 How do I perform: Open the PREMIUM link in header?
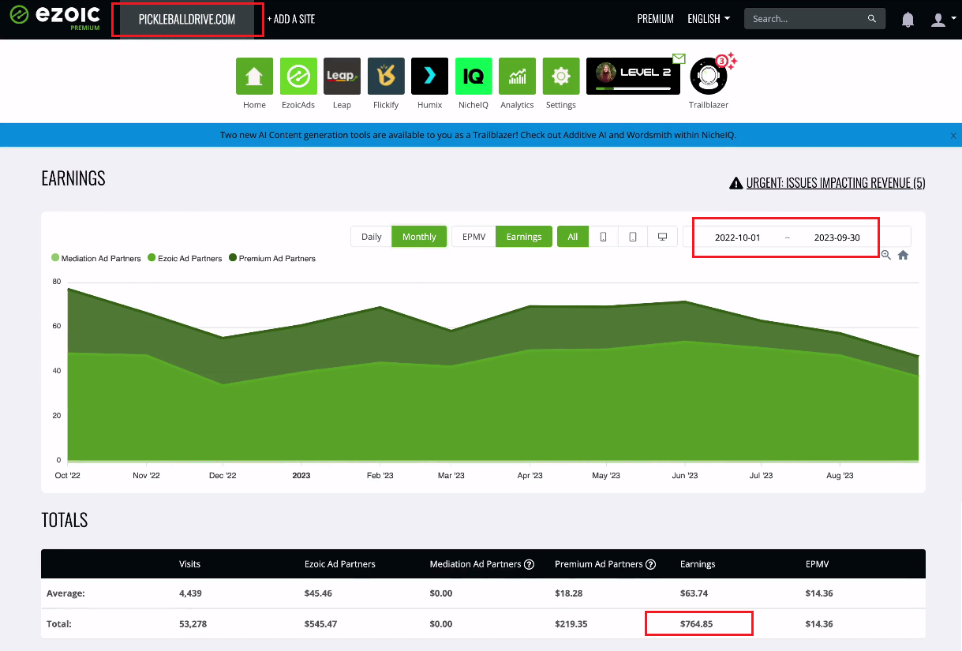(x=656, y=19)
